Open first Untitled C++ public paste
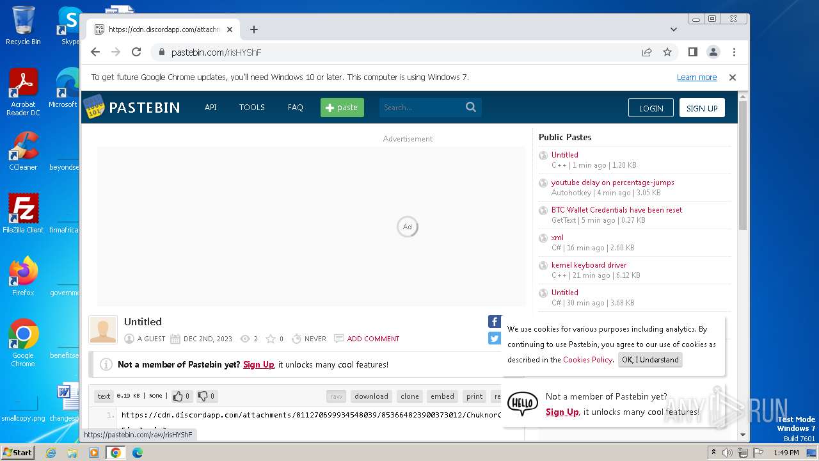Viewport: 819px width, 461px height. pyautogui.click(x=565, y=155)
